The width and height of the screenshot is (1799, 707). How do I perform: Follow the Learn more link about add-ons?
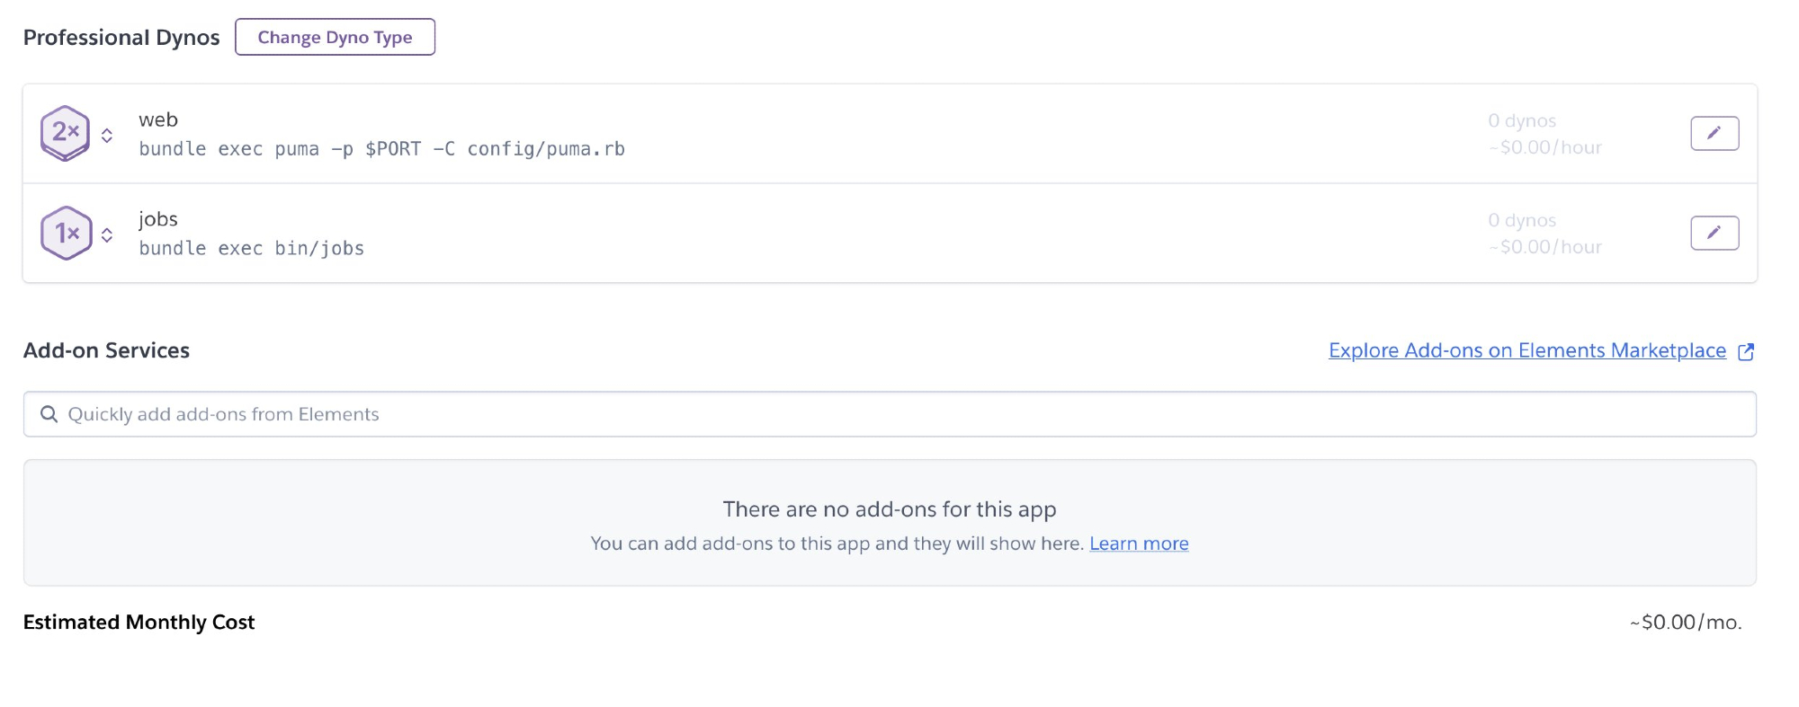click(1139, 544)
